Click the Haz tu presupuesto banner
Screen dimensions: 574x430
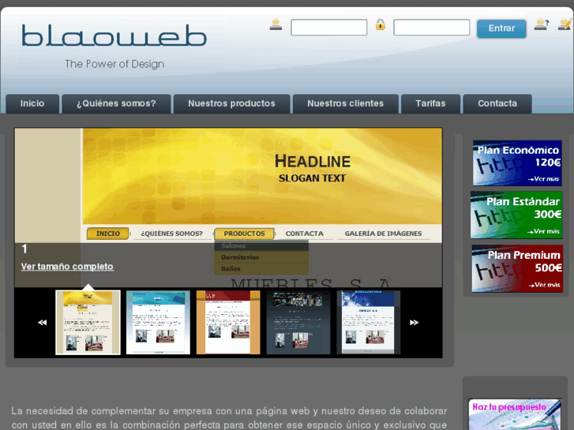point(515,414)
